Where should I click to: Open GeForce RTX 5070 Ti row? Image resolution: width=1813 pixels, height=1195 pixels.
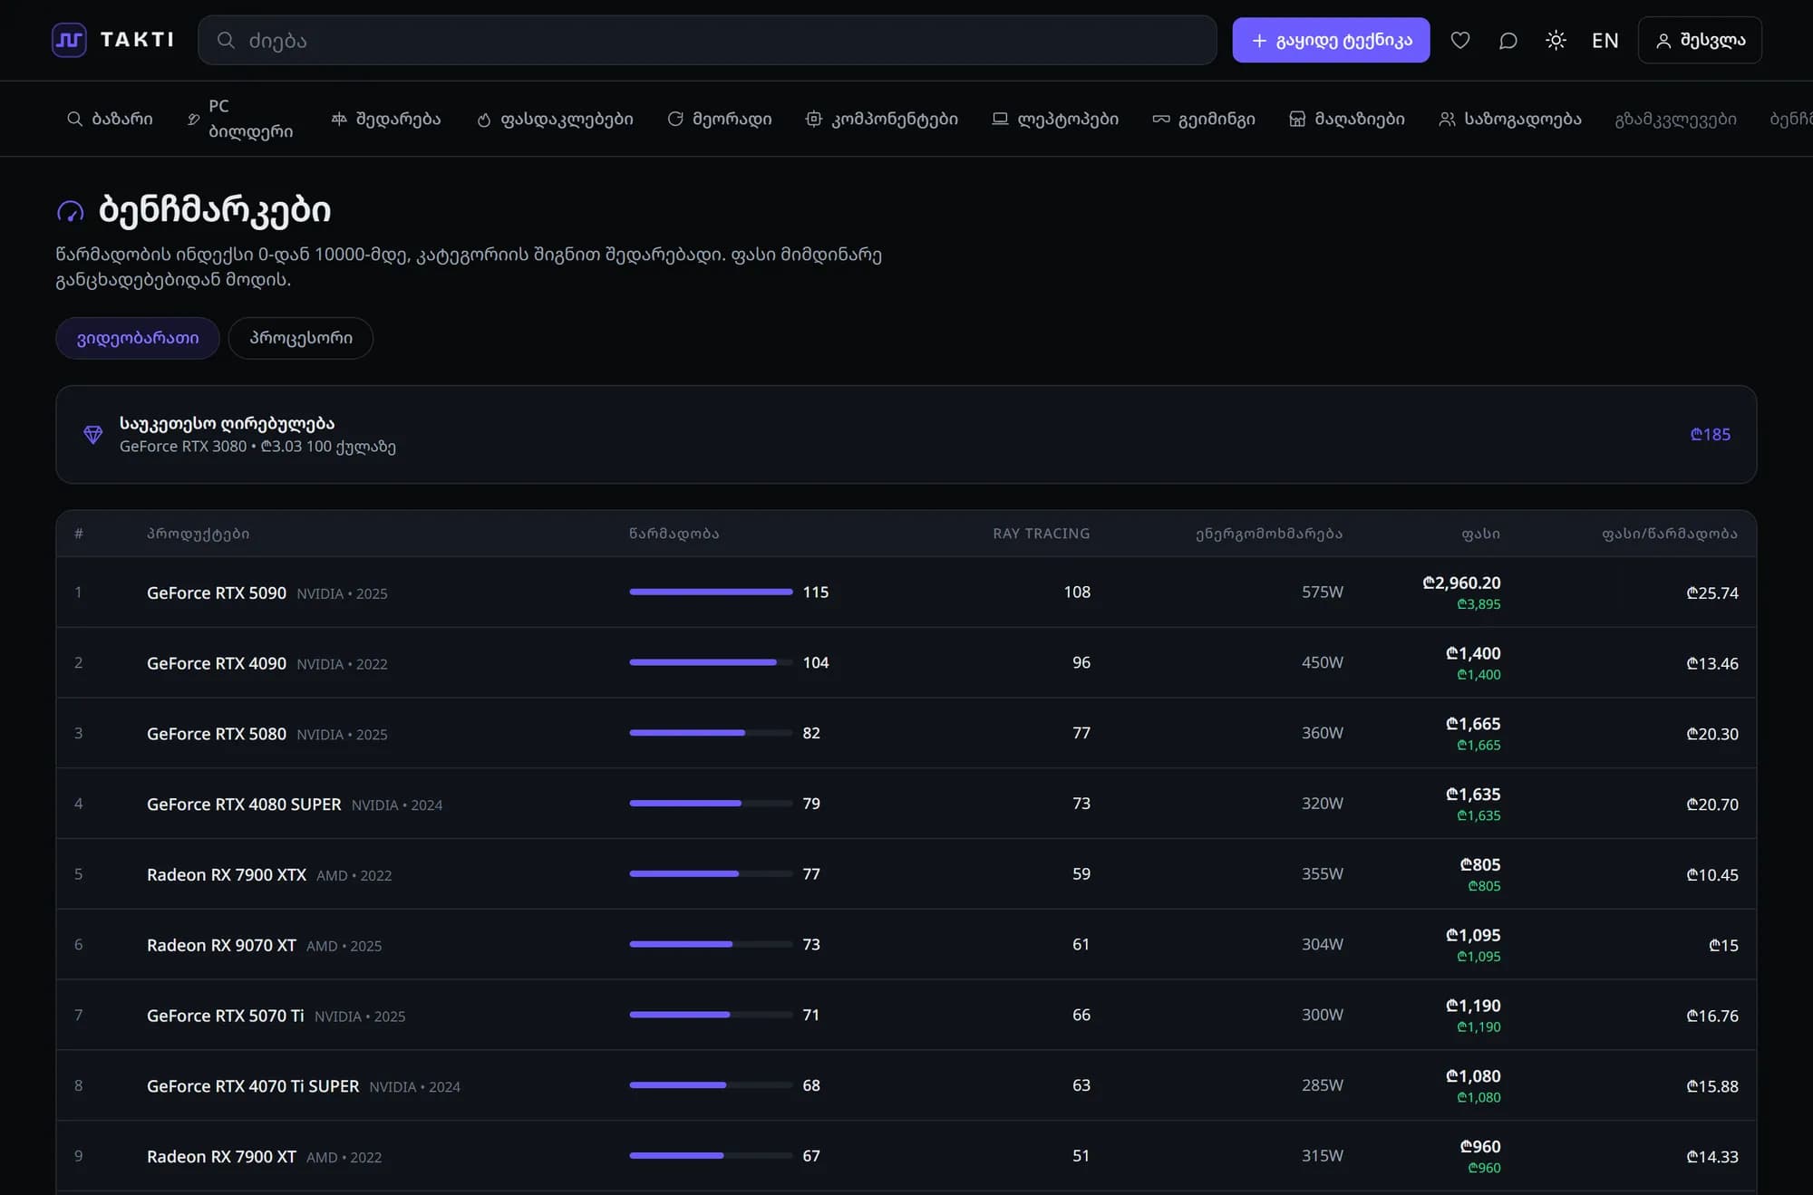pyautogui.click(x=906, y=1015)
